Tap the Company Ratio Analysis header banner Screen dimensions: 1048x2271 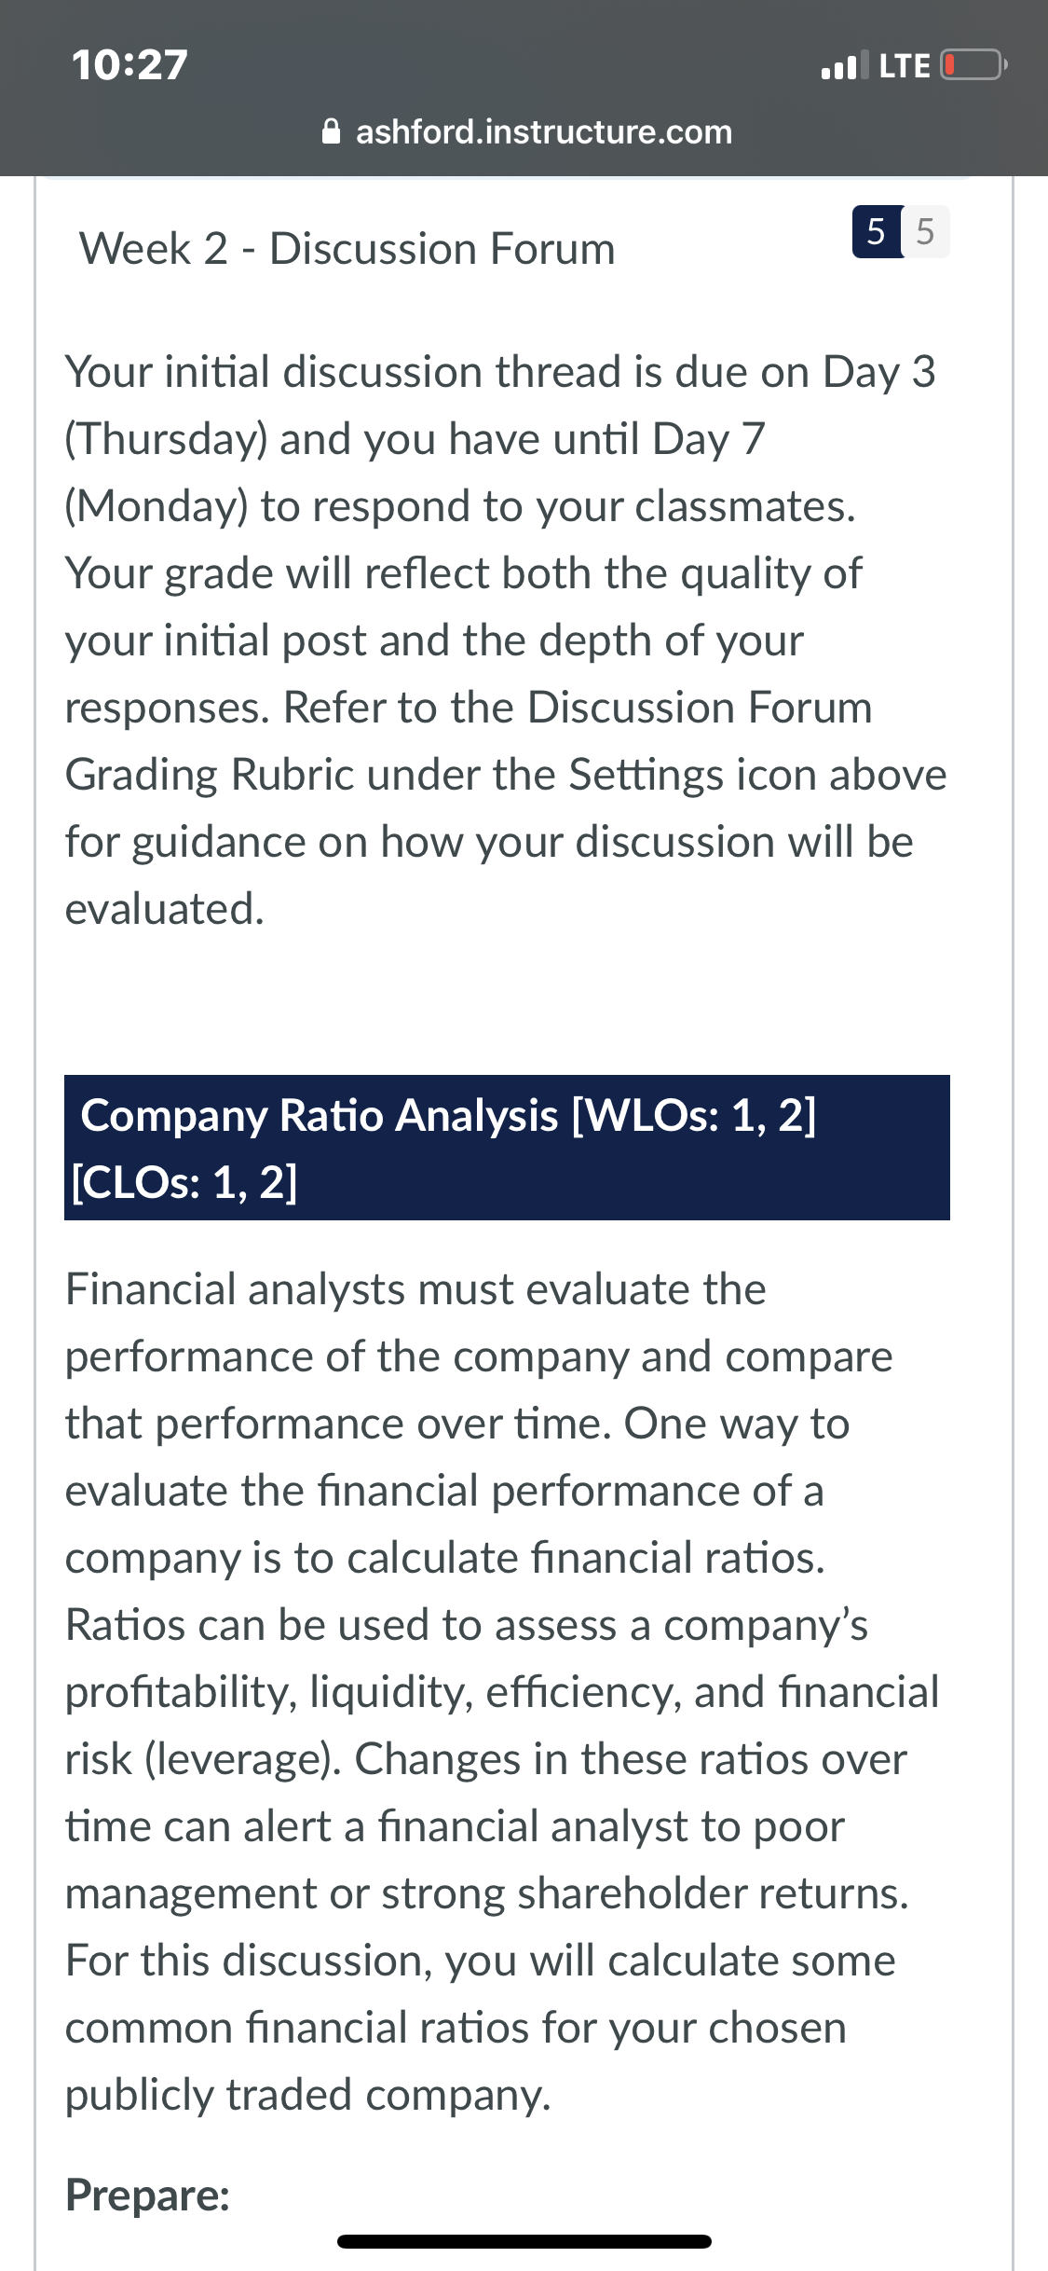(x=507, y=1148)
